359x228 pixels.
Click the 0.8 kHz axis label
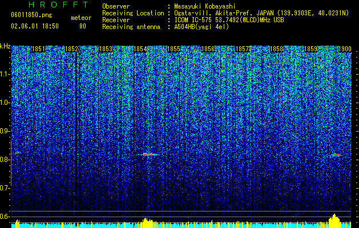click(5, 160)
